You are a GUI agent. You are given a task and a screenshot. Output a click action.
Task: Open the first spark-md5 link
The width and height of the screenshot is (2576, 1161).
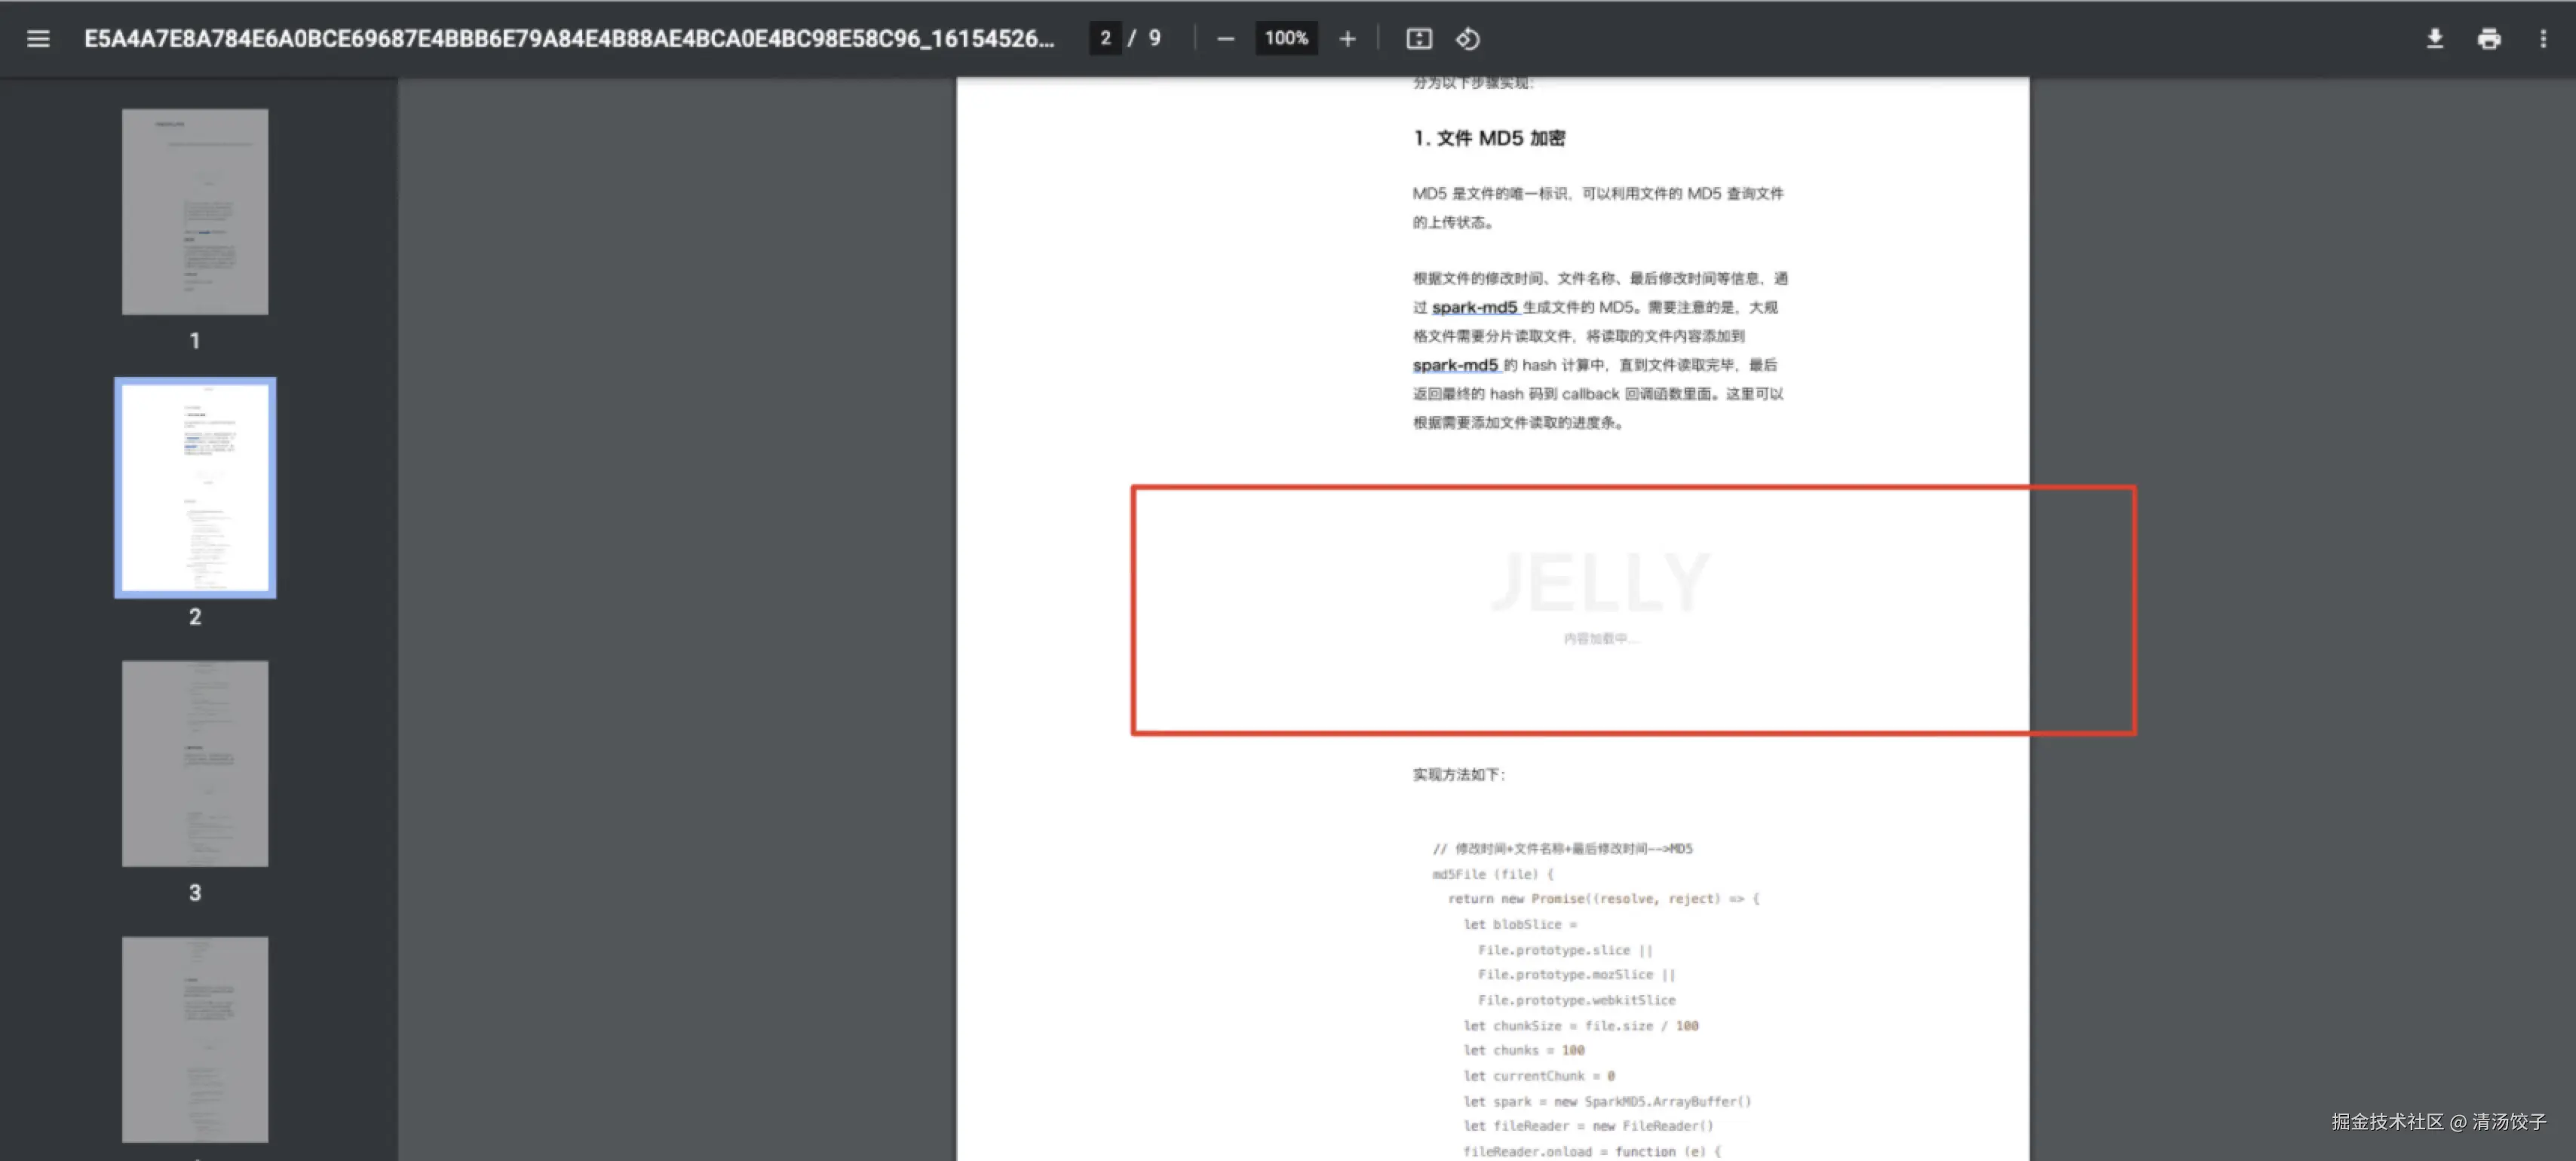[x=1474, y=307]
